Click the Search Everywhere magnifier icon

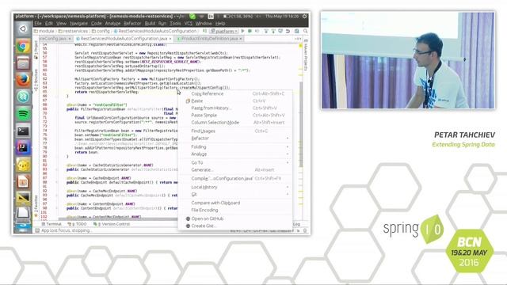(305, 31)
